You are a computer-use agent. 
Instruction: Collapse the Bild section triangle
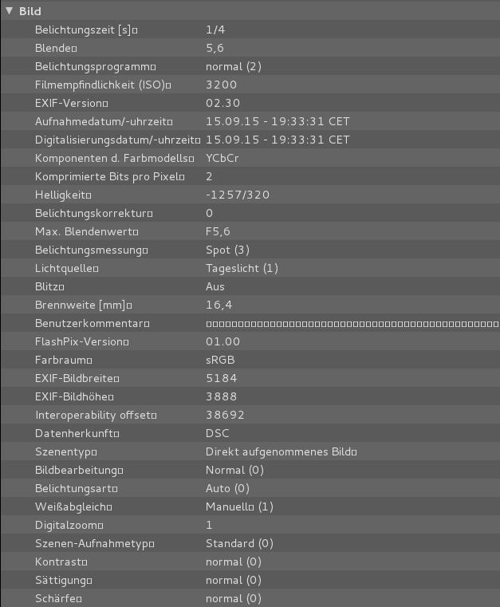pyautogui.click(x=10, y=12)
